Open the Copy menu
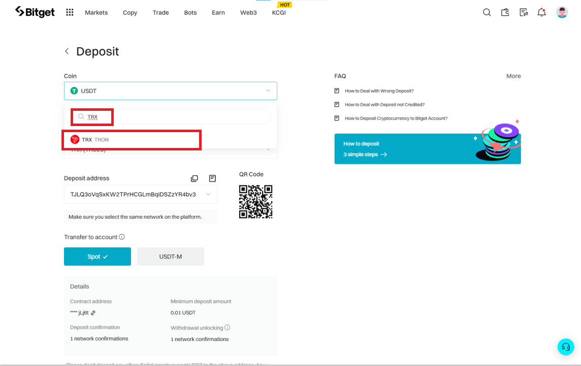Screen dimensions: 581x366 (x=130, y=13)
